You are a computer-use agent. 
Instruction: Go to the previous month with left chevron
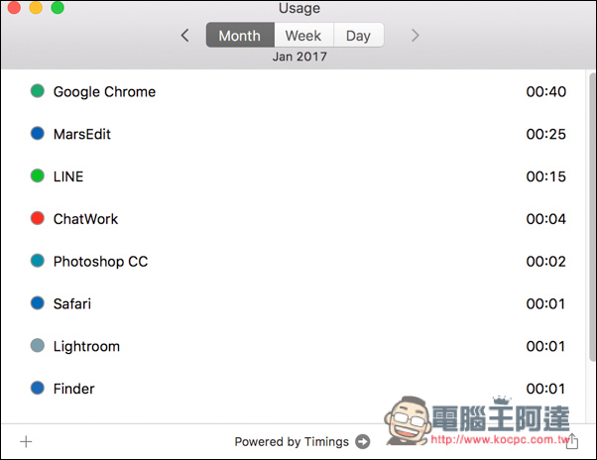(x=185, y=36)
